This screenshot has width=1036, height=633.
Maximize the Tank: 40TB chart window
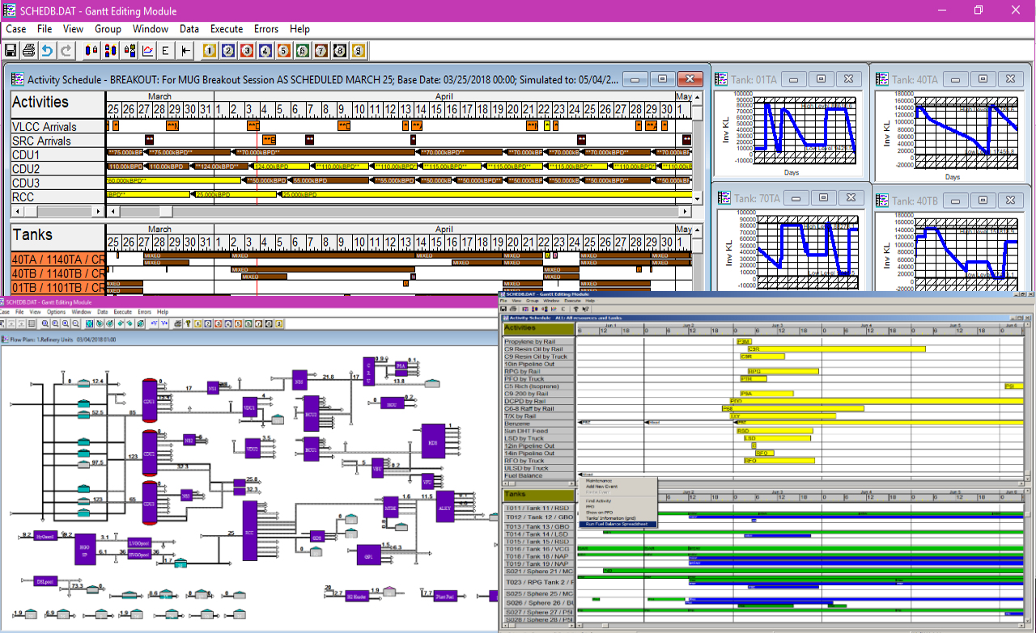983,200
